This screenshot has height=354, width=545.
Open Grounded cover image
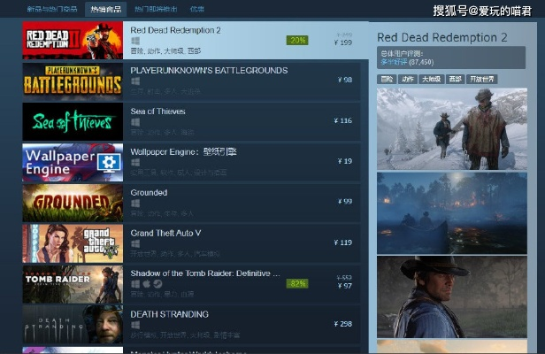[73, 203]
